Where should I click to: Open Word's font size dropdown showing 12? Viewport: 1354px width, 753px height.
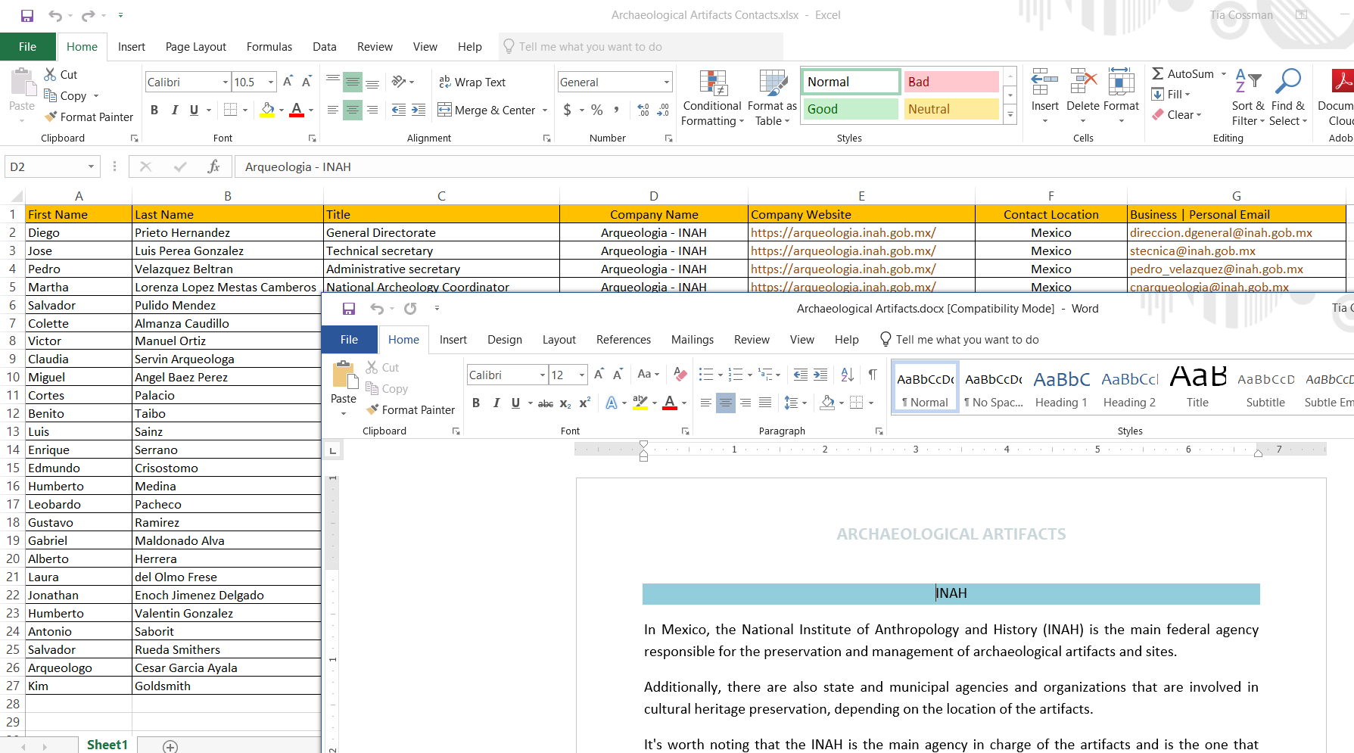click(582, 375)
